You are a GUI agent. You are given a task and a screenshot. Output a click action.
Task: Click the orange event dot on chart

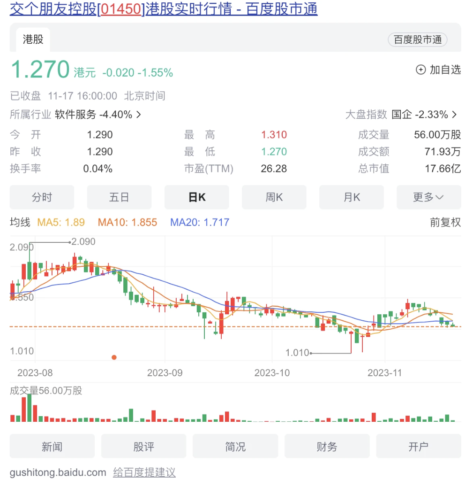(114, 357)
